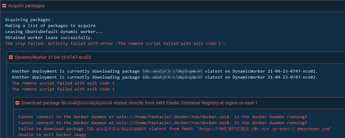Click the 'Unable to pull Docker image' line

point(52,135)
